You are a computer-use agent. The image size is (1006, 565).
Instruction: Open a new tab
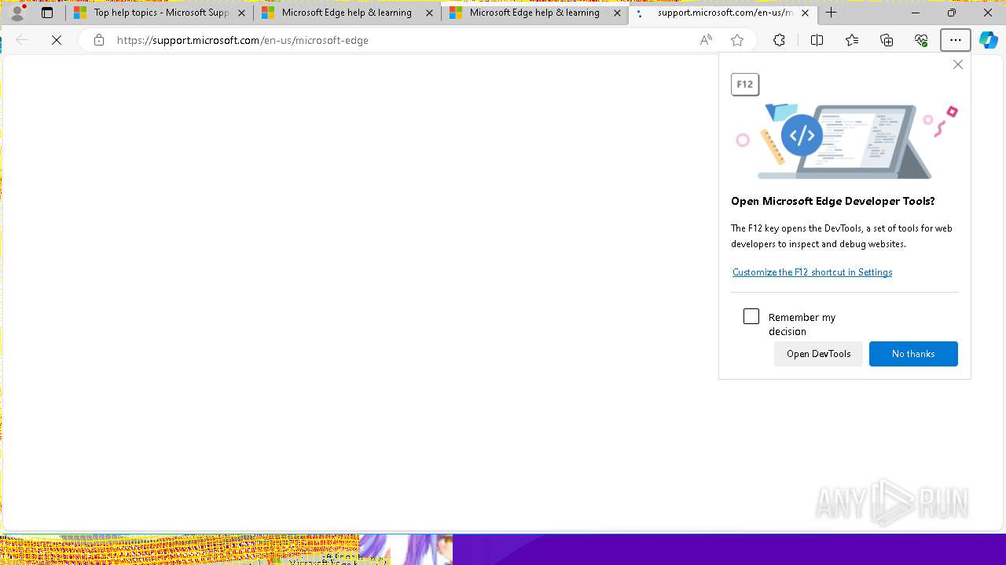pyautogui.click(x=832, y=13)
